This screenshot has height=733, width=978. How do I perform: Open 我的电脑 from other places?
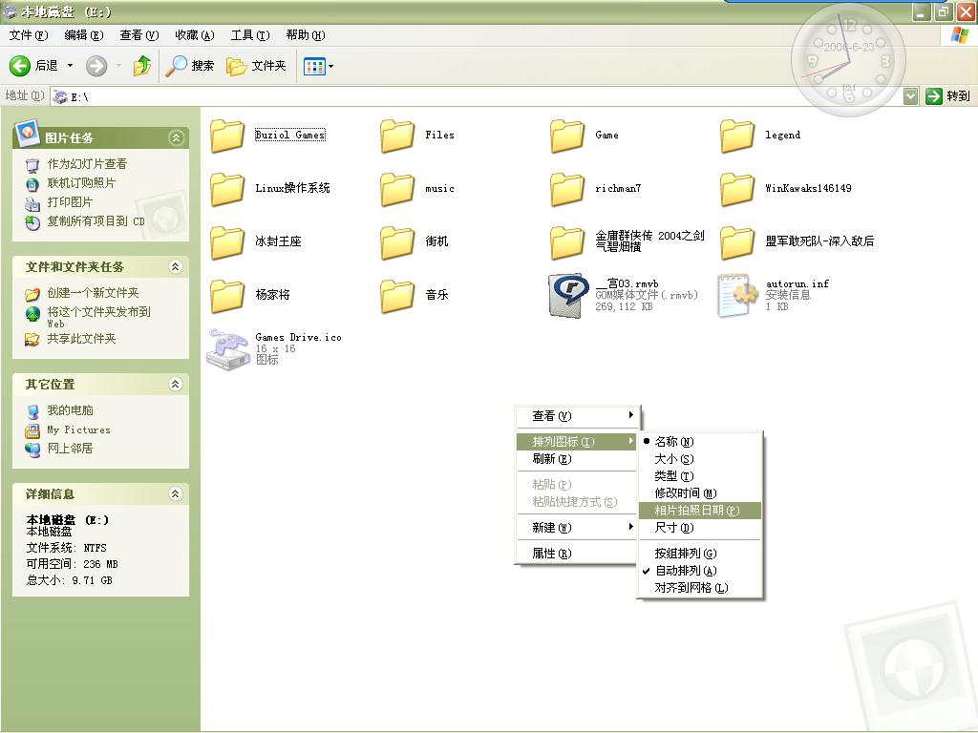point(70,410)
